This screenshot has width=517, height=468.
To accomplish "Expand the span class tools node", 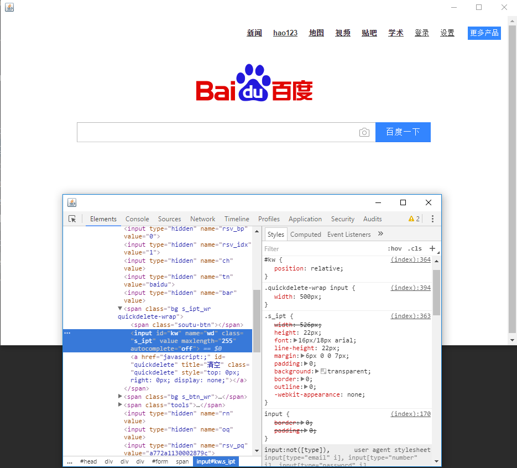I will point(120,405).
